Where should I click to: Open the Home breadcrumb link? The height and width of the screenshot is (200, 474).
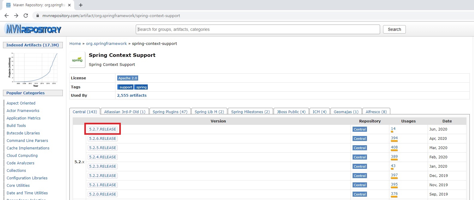coord(75,43)
